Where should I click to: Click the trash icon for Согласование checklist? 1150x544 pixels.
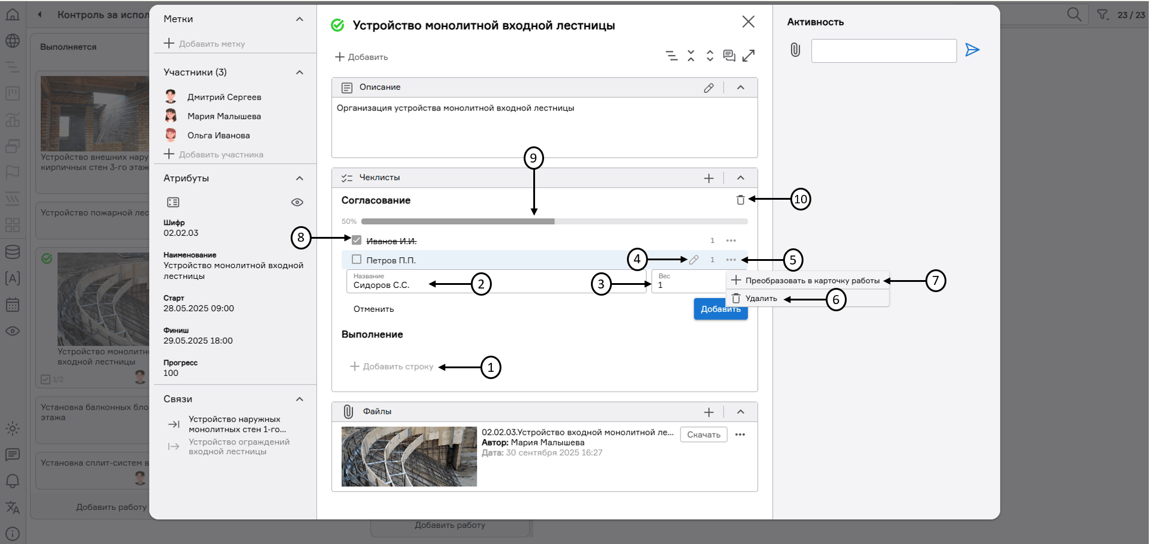pyautogui.click(x=740, y=200)
